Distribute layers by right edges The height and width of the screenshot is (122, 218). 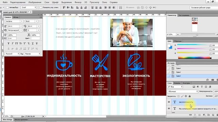[114, 7]
